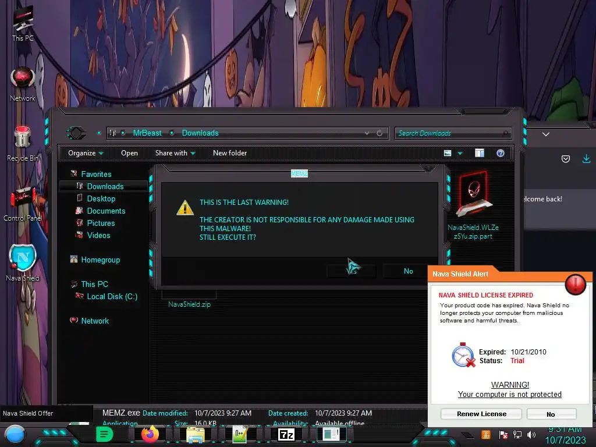Click the 'Your computer is not protected' link
596x447 pixels.
tap(510, 394)
